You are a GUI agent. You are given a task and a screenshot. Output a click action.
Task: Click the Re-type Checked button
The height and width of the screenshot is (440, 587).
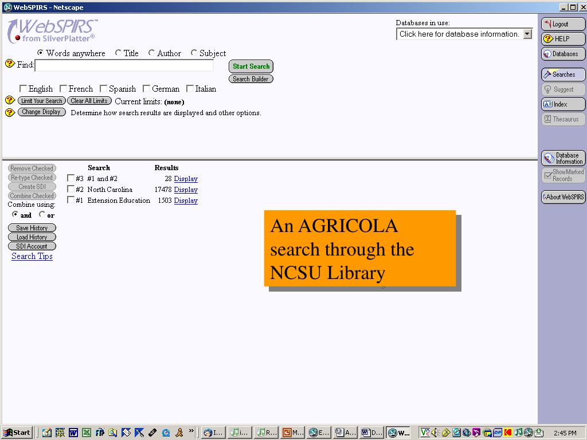click(32, 178)
